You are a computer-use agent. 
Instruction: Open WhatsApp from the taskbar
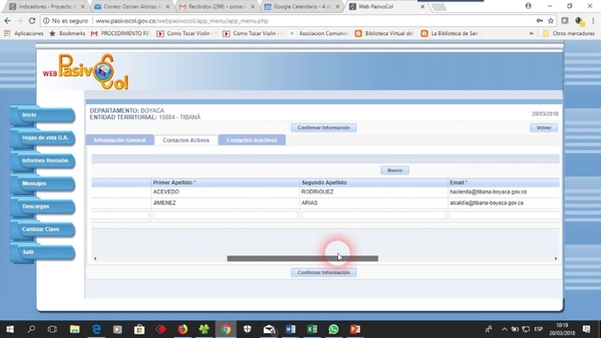click(x=333, y=330)
